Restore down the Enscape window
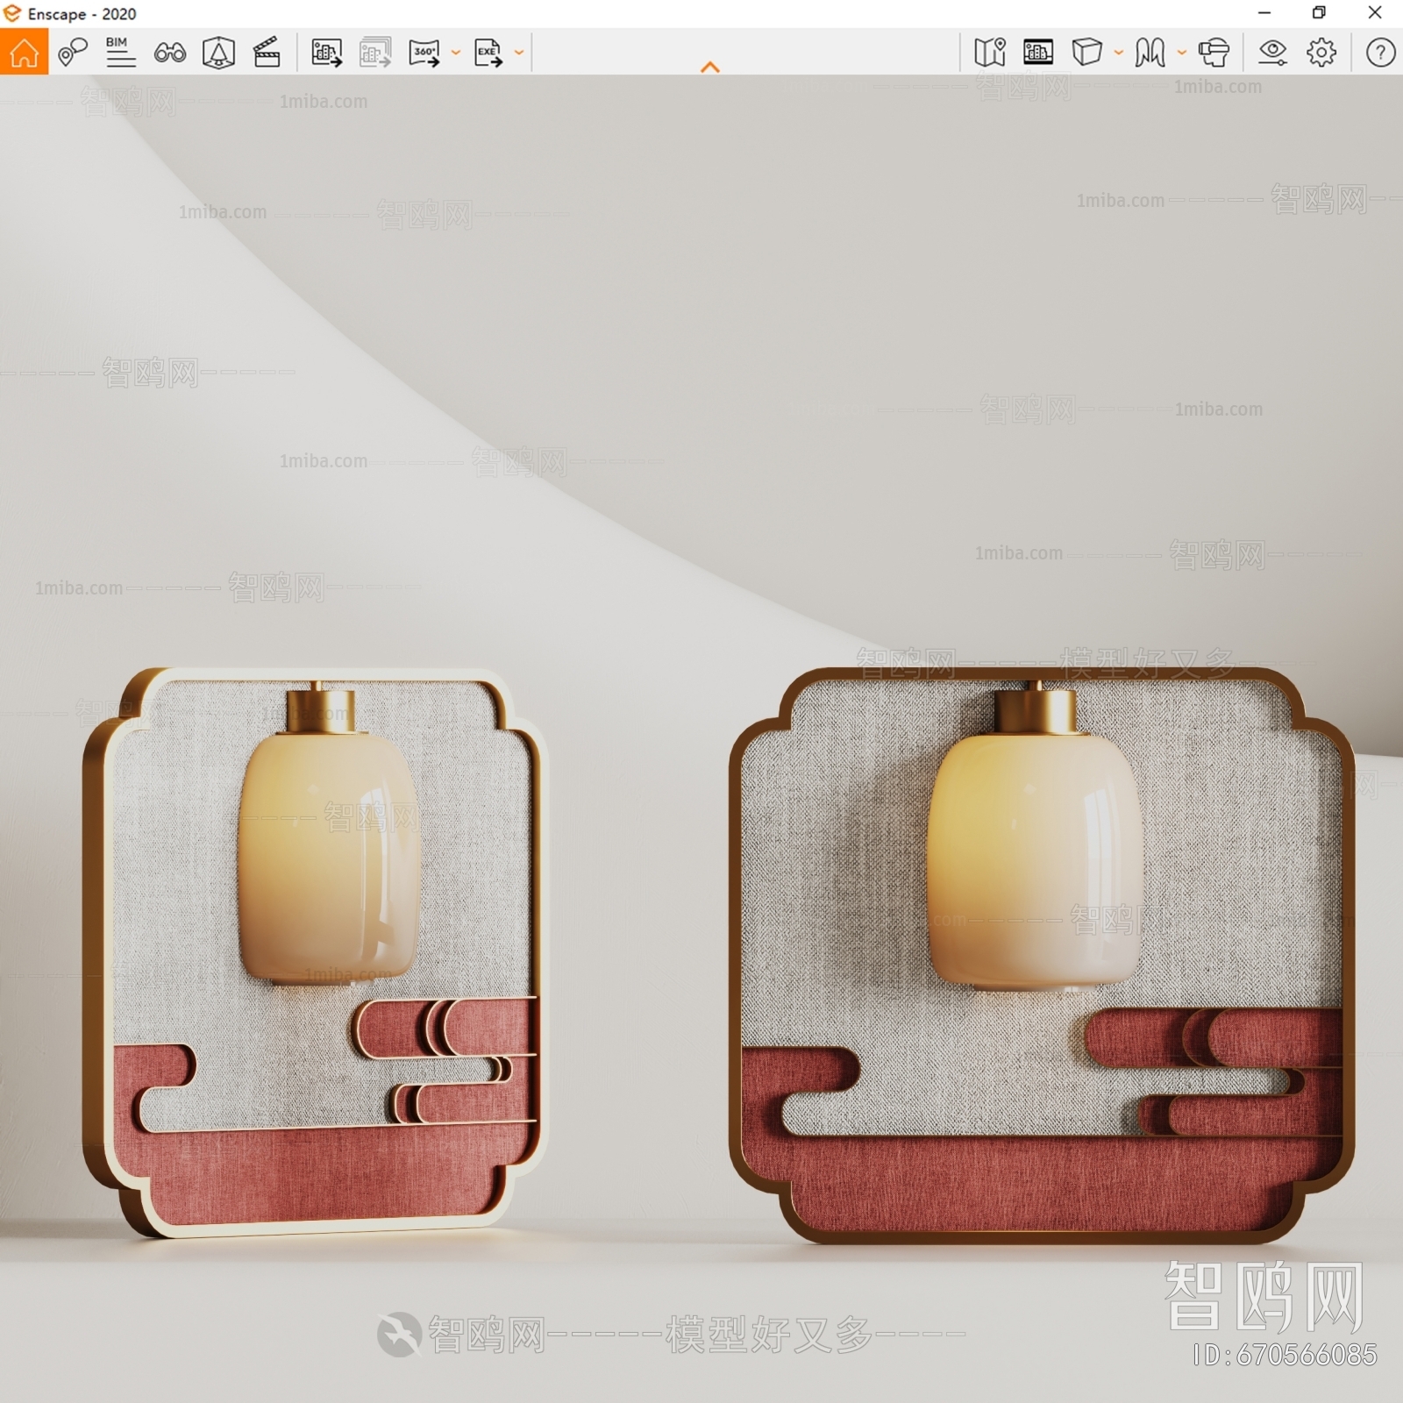 click(x=1319, y=12)
